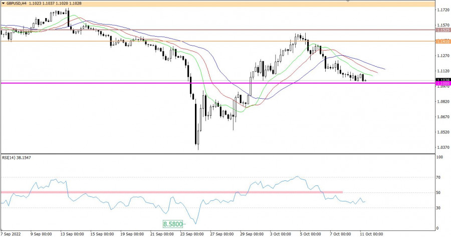Select the magenta 1.1000 horizontal support line

point(200,83)
